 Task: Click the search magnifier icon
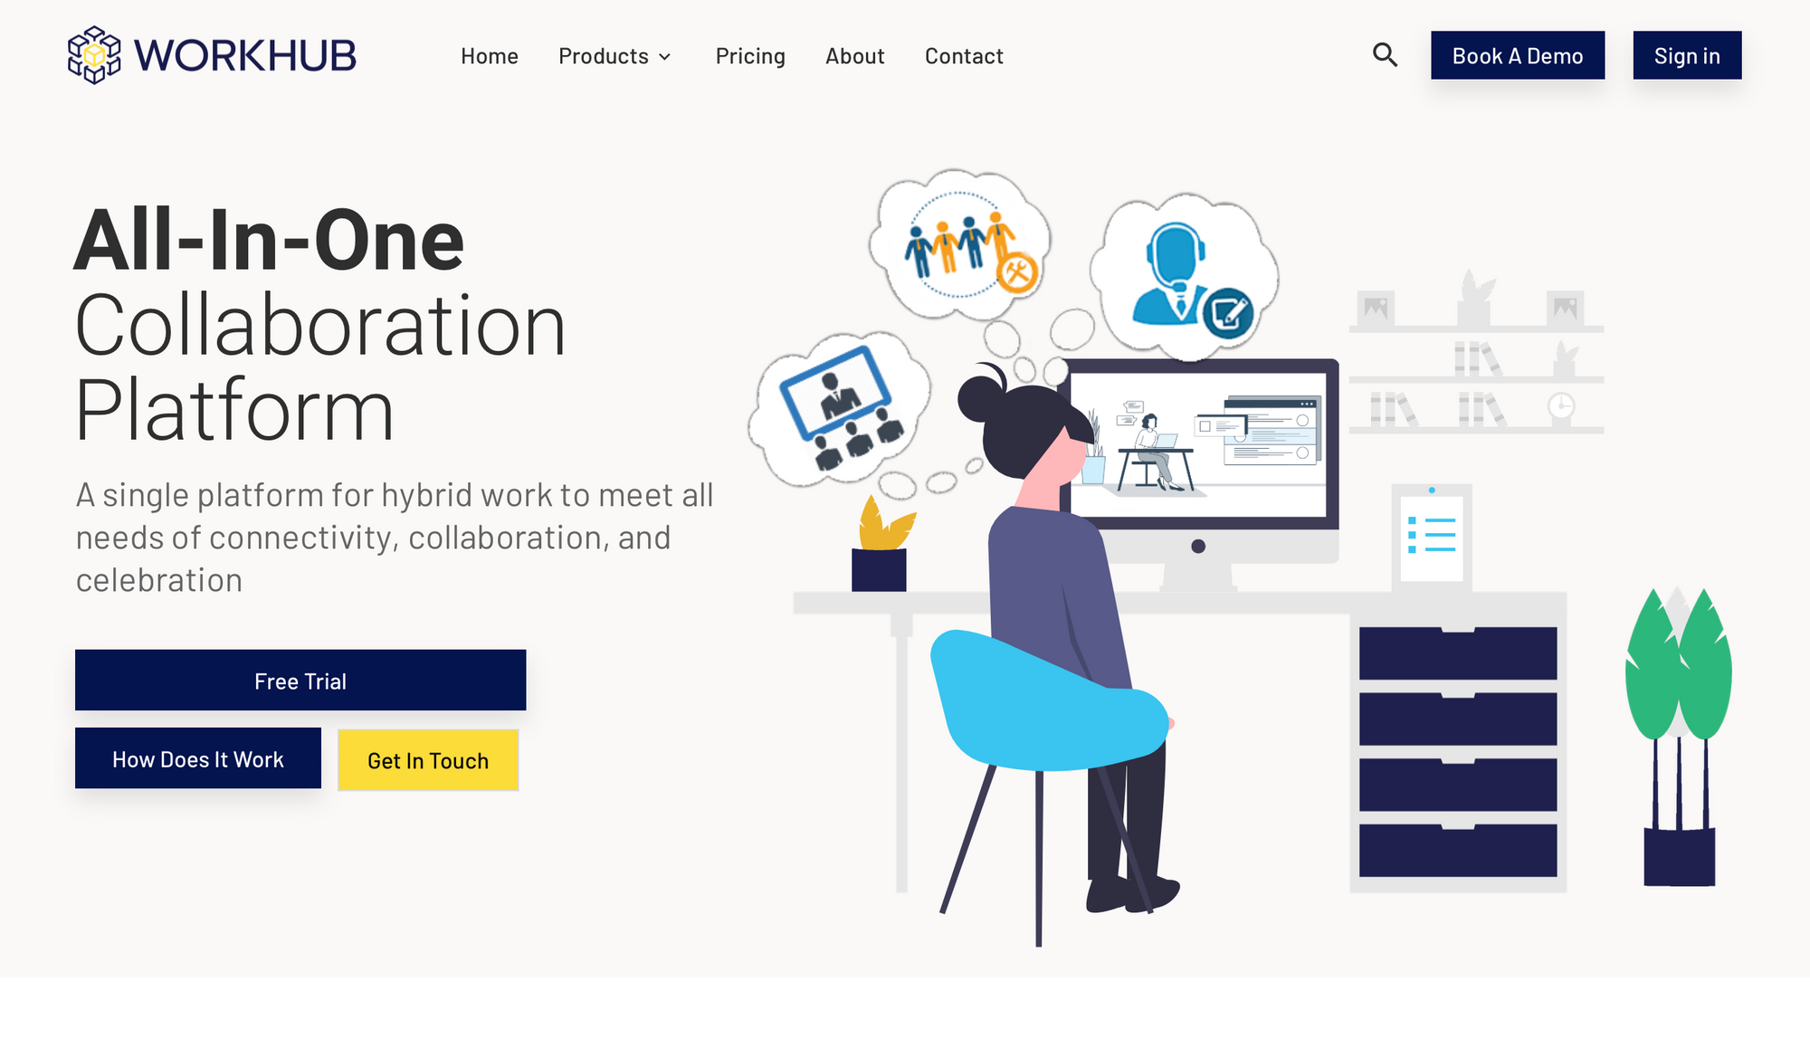[1385, 55]
